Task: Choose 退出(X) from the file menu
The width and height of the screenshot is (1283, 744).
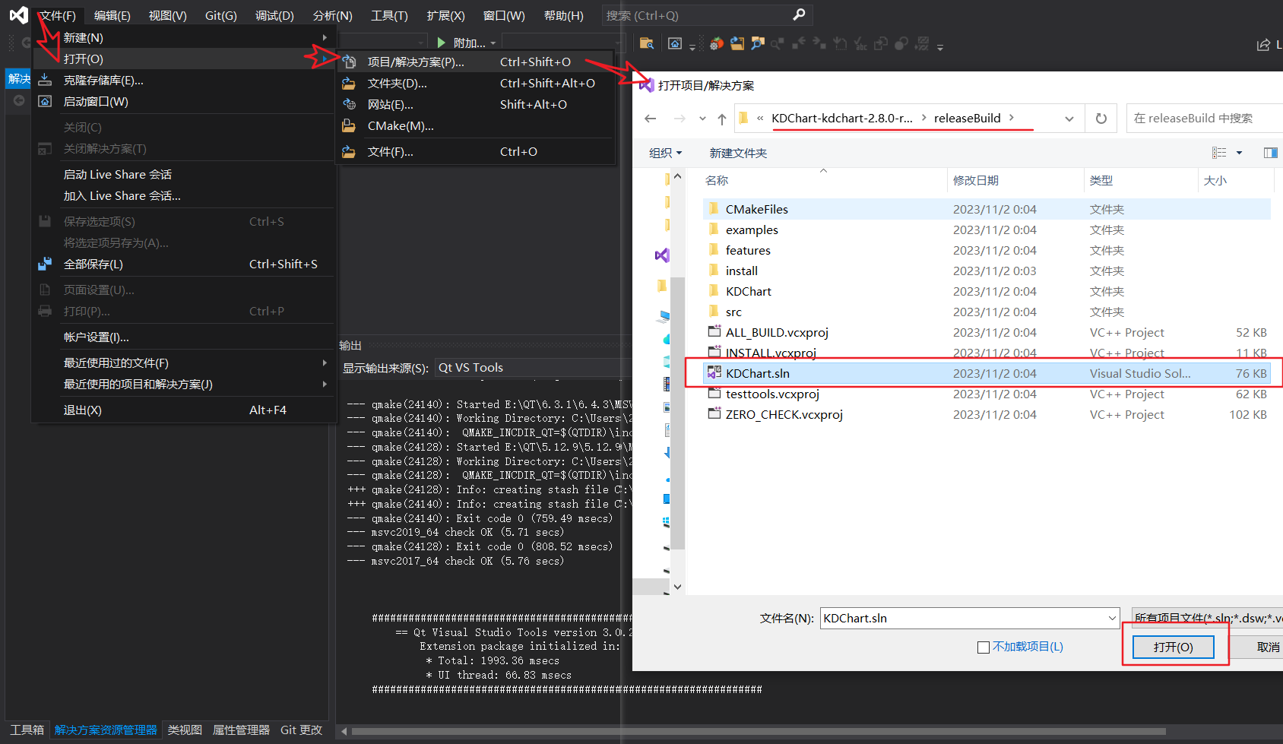Action: [183, 410]
